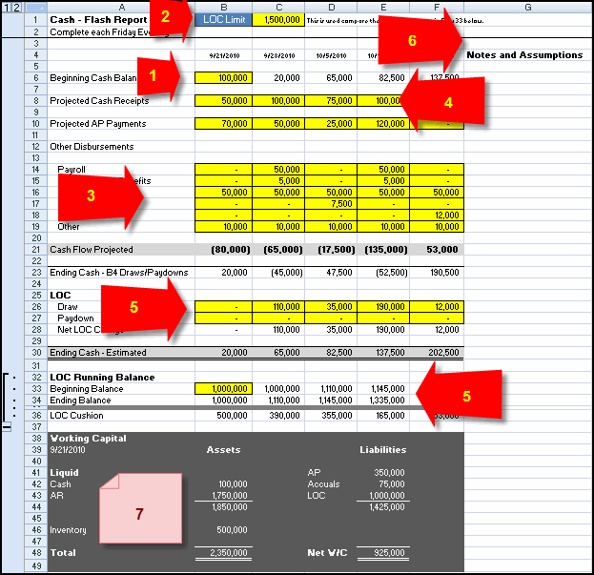Viewport: 594px width, 575px height.
Task: Select LOC Beginning Balance cell 1,000,000
Action: [x=223, y=389]
